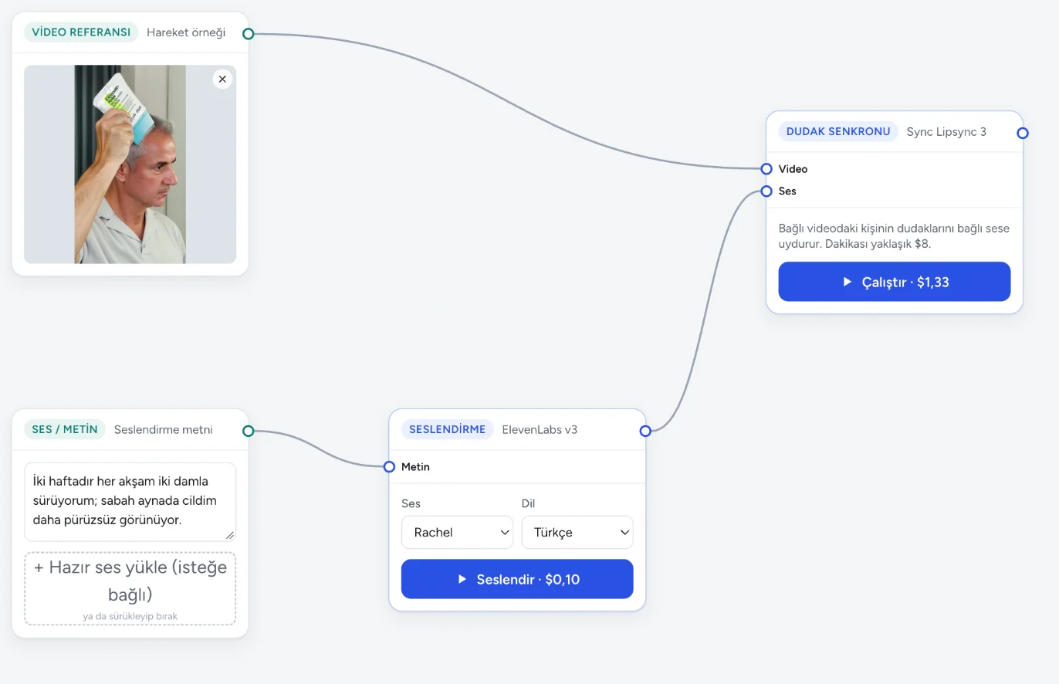Open the Dil dropdown showing Türkçe

pos(577,533)
